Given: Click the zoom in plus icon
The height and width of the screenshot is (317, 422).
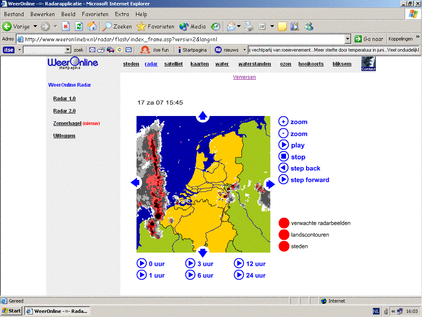Looking at the screenshot, I should click(283, 122).
